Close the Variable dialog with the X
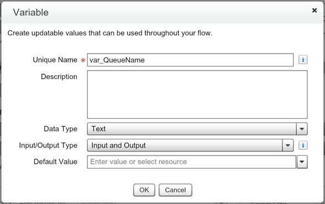 coord(314,10)
